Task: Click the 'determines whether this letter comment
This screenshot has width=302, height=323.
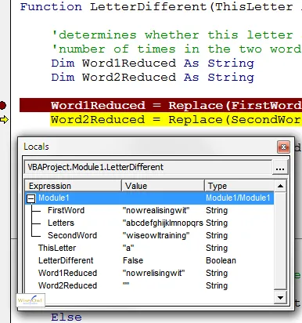Action: tap(177, 35)
